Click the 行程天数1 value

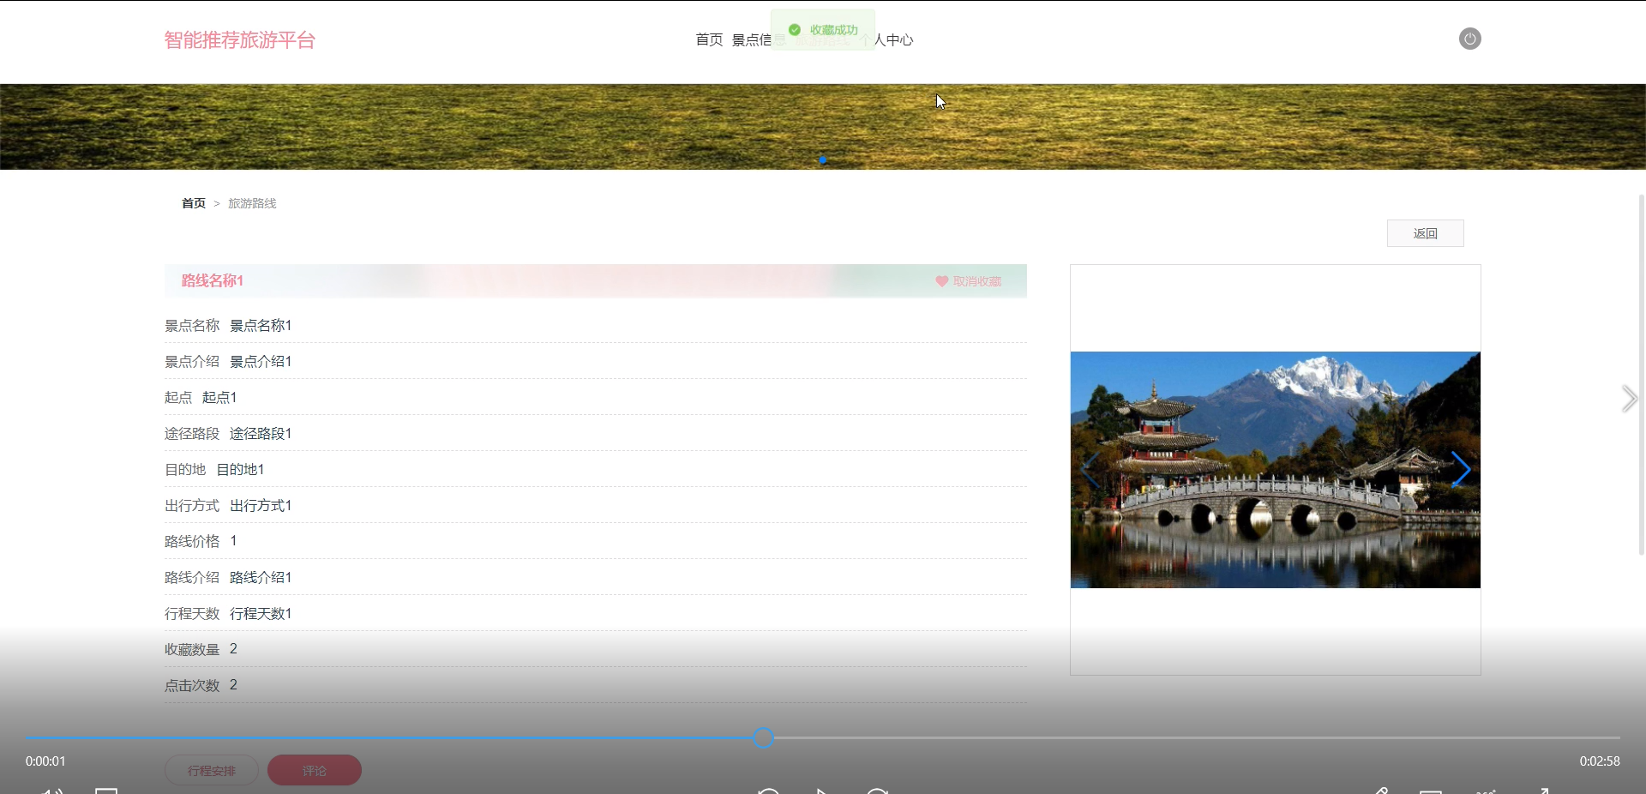(x=261, y=613)
